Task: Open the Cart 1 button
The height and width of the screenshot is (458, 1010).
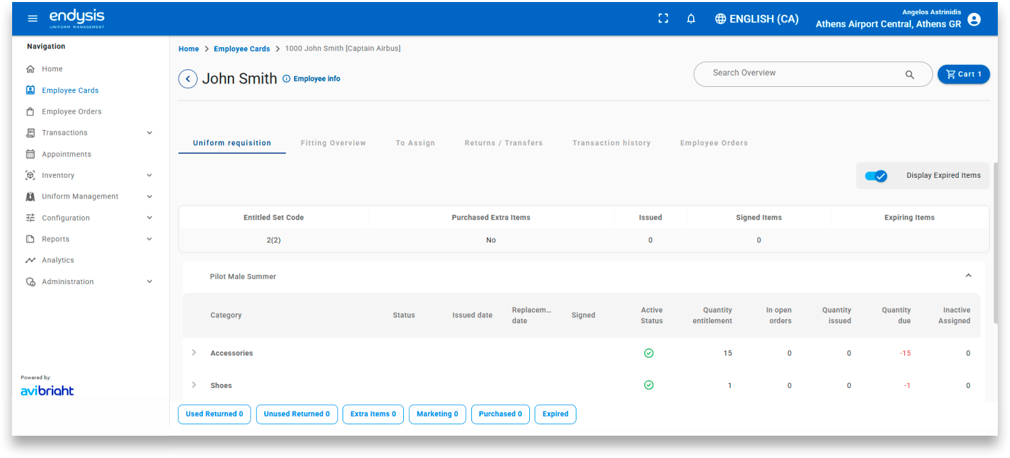Action: [x=963, y=74]
